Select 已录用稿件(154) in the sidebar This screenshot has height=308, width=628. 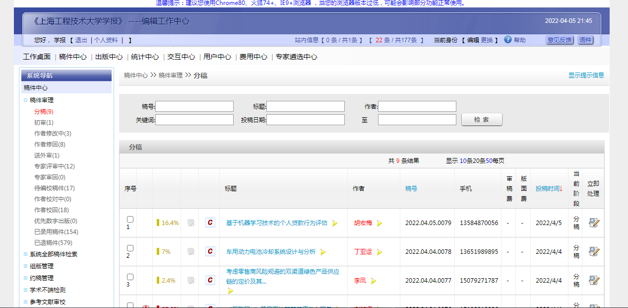(56, 232)
